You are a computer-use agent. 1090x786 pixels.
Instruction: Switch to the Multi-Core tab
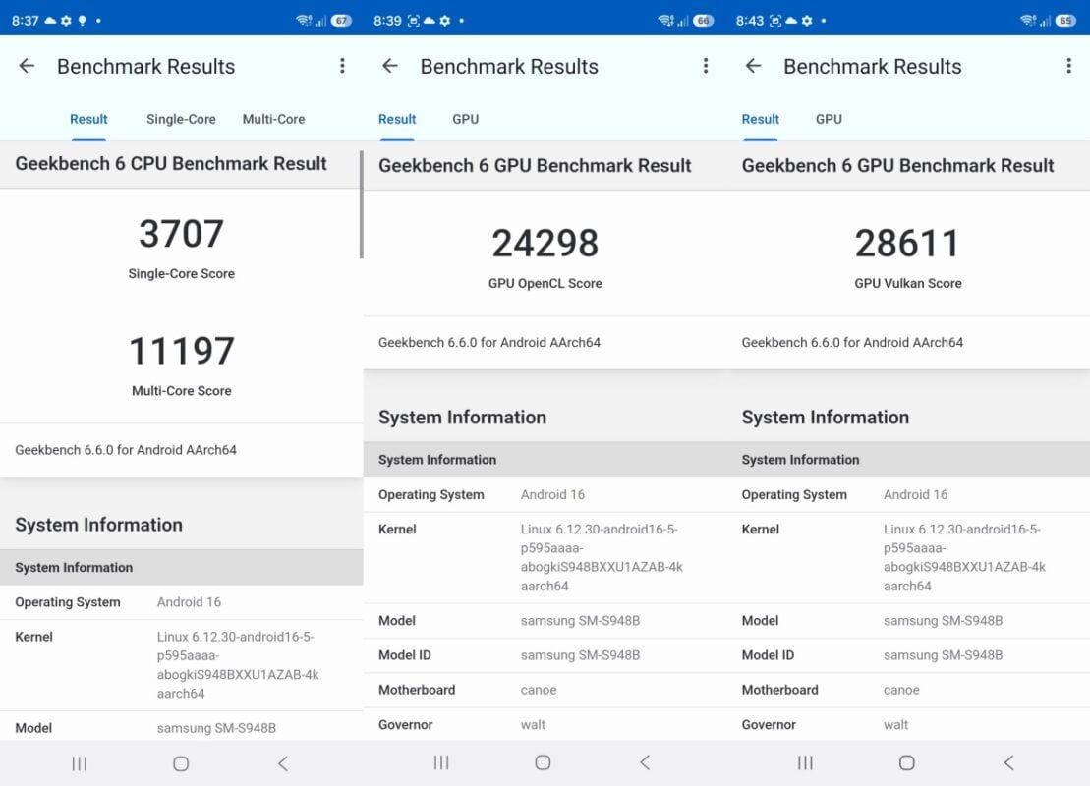coord(273,119)
